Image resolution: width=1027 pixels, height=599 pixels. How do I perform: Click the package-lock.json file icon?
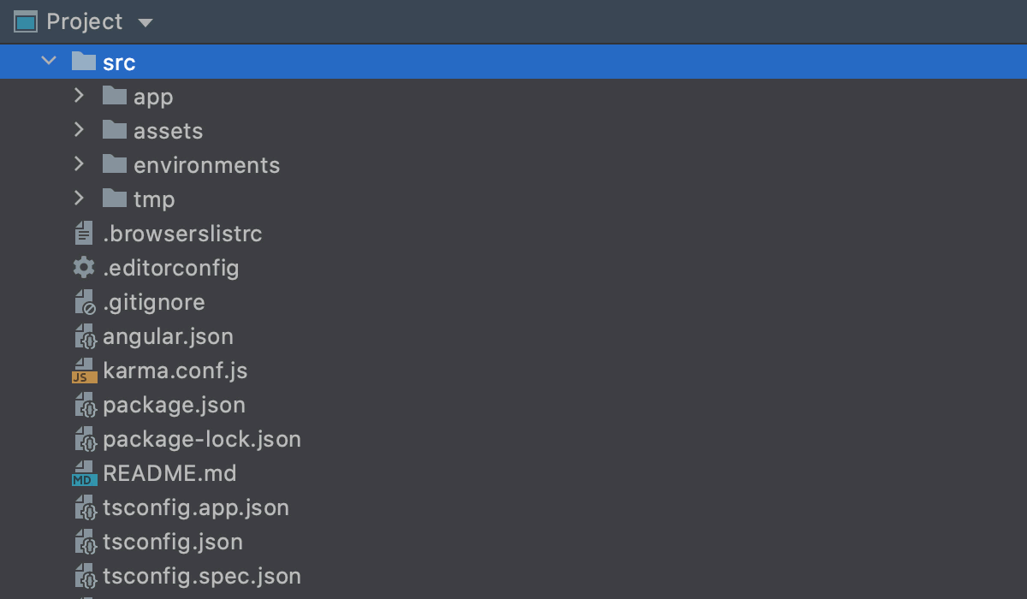click(x=84, y=439)
